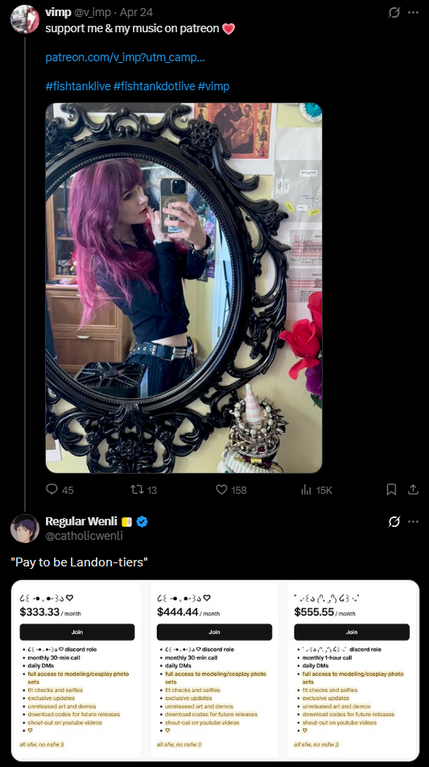Click the #fishtankdotlive hashtag
This screenshot has height=767, width=429.
click(154, 86)
